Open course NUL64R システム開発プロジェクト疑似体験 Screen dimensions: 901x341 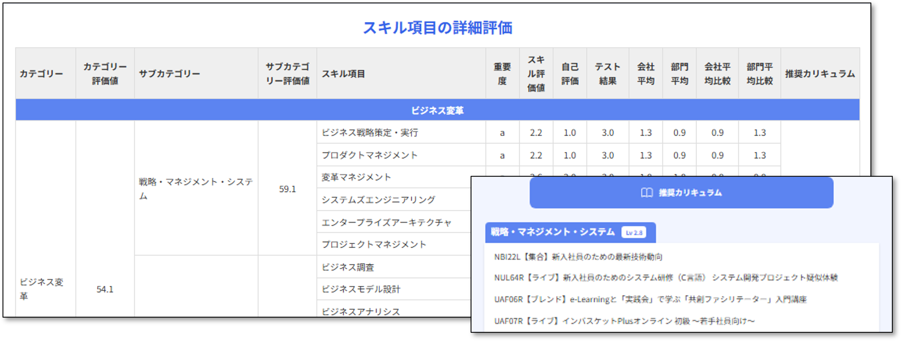pos(666,277)
